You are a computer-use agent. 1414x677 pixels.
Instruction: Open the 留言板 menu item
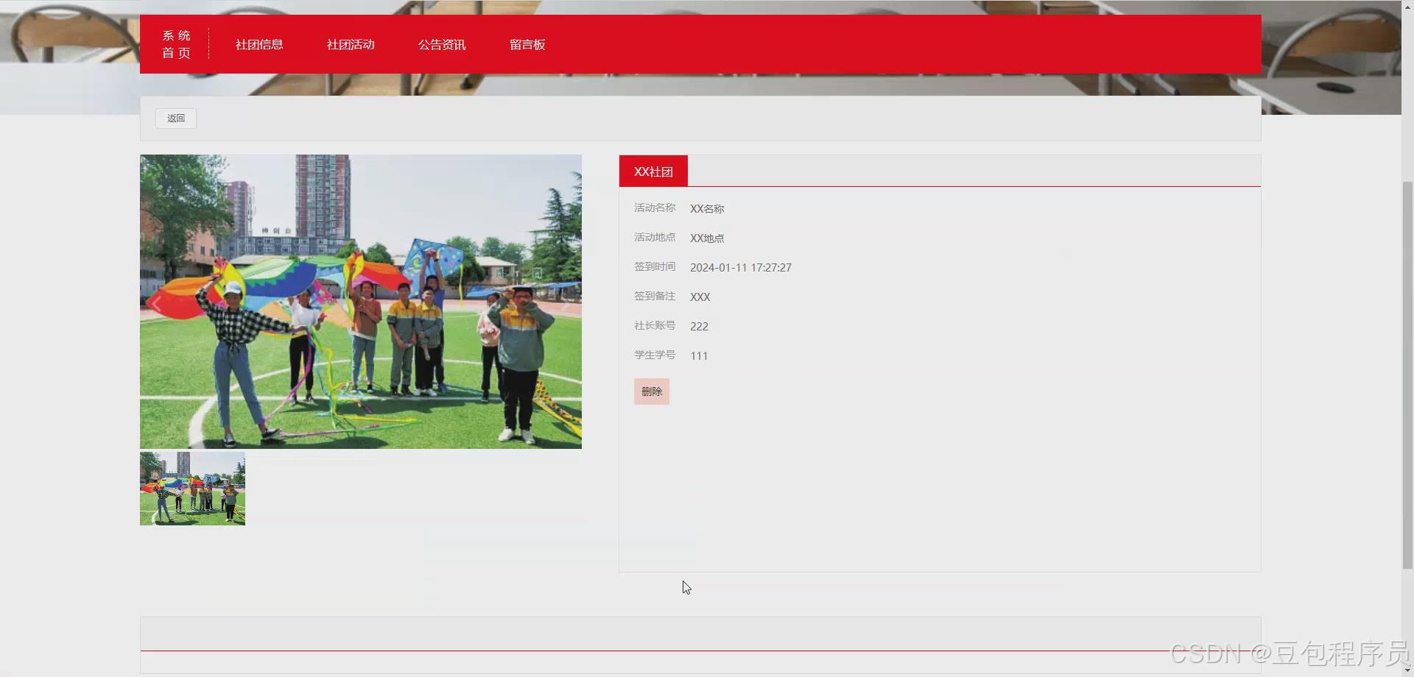click(527, 44)
